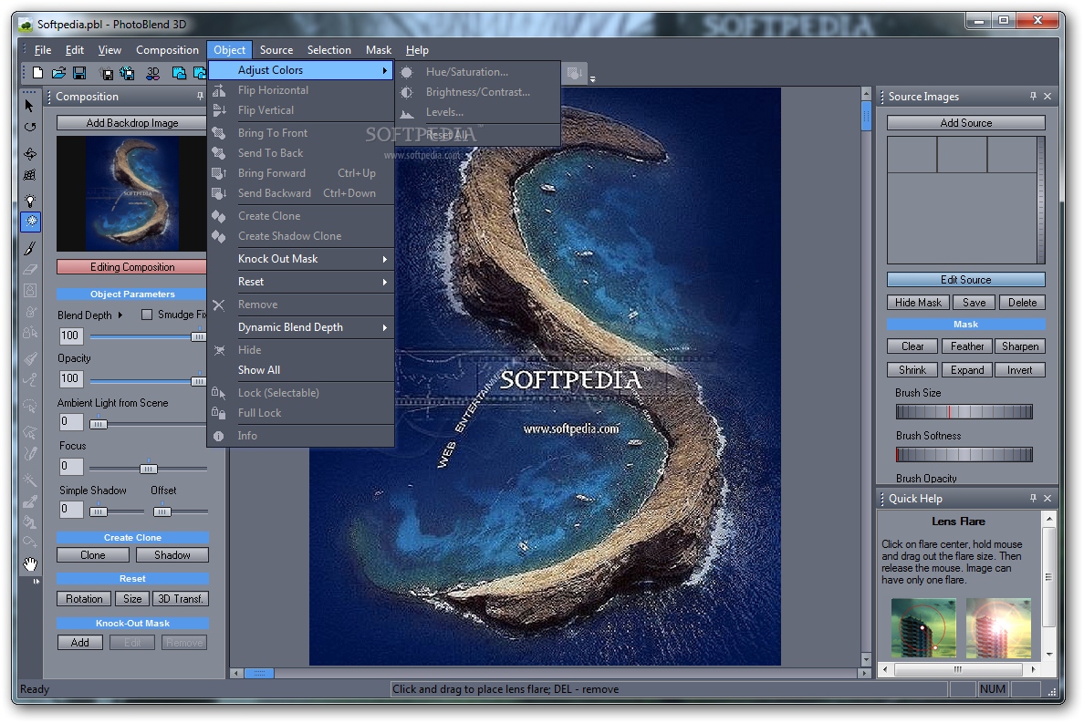Screen dimensions: 1084x723
Task: Click the Add Source button
Action: pos(965,123)
